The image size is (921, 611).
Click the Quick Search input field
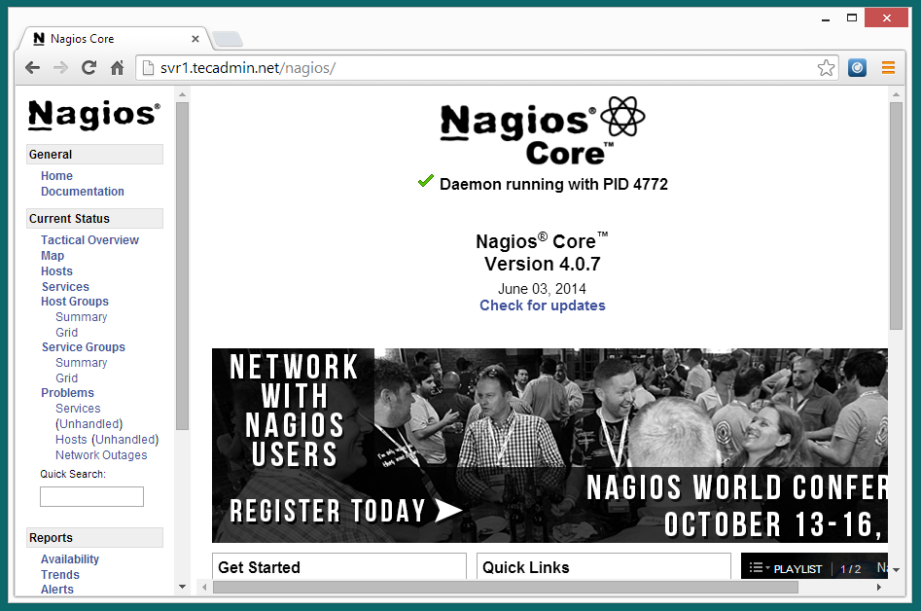[91, 497]
